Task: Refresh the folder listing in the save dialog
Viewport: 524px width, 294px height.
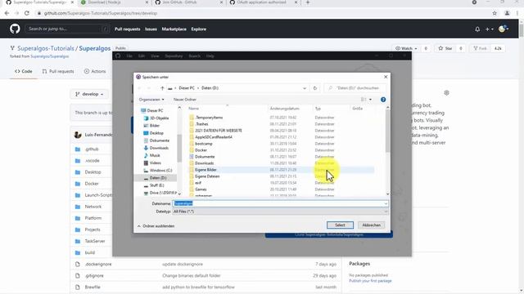Action: (x=314, y=88)
